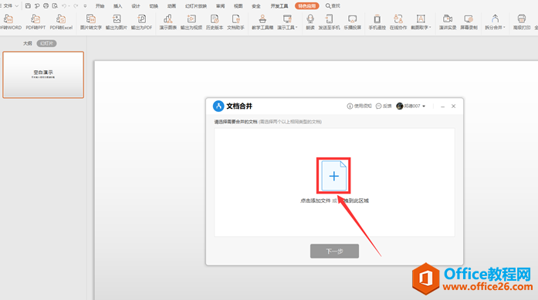Click the PDF转Excel tool icon
Image resolution: width=538 pixels, height=300 pixels.
[x=61, y=22]
